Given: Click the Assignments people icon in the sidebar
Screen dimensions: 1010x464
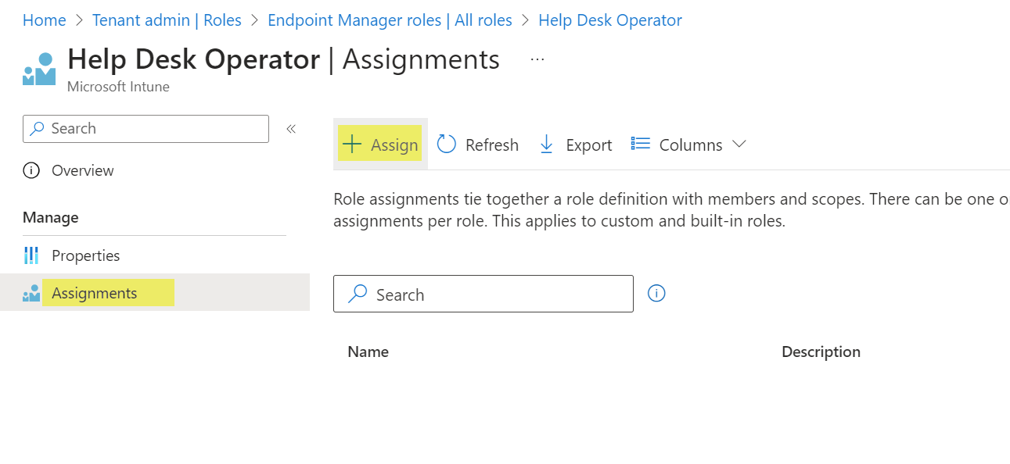Looking at the screenshot, I should pyautogui.click(x=31, y=294).
